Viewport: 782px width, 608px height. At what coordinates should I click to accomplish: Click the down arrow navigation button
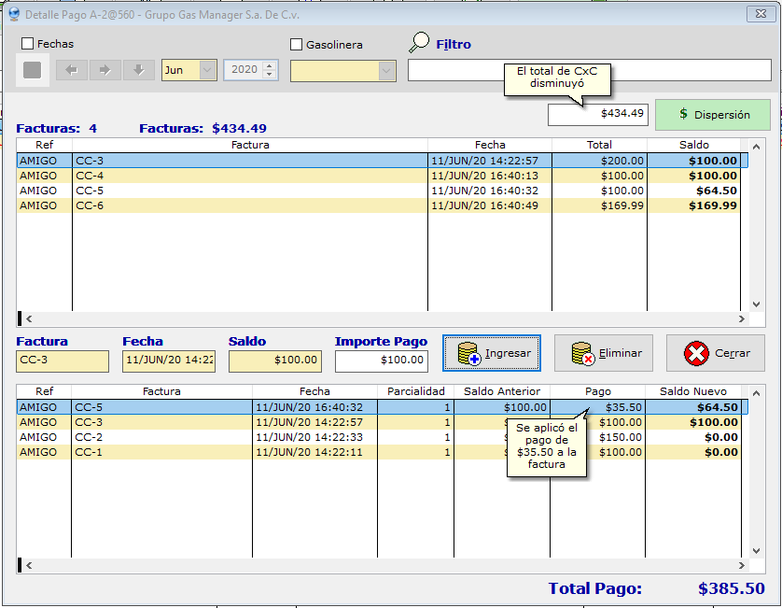(139, 70)
